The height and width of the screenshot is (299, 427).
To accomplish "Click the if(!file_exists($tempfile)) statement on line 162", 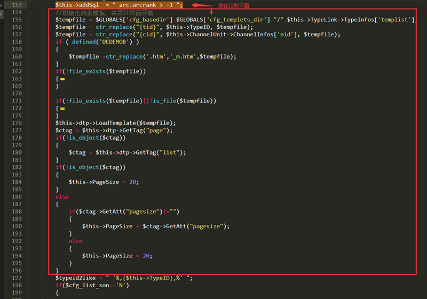I will click(101, 71).
